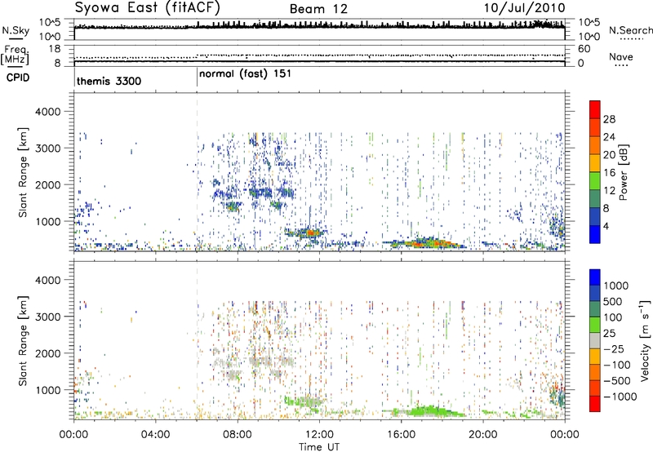Click the '16:00' time tick label

(x=401, y=435)
